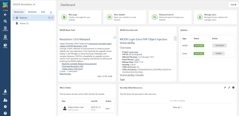
Task: Collapse the Recently Edited Resources widget
Action: (x=225, y=88)
